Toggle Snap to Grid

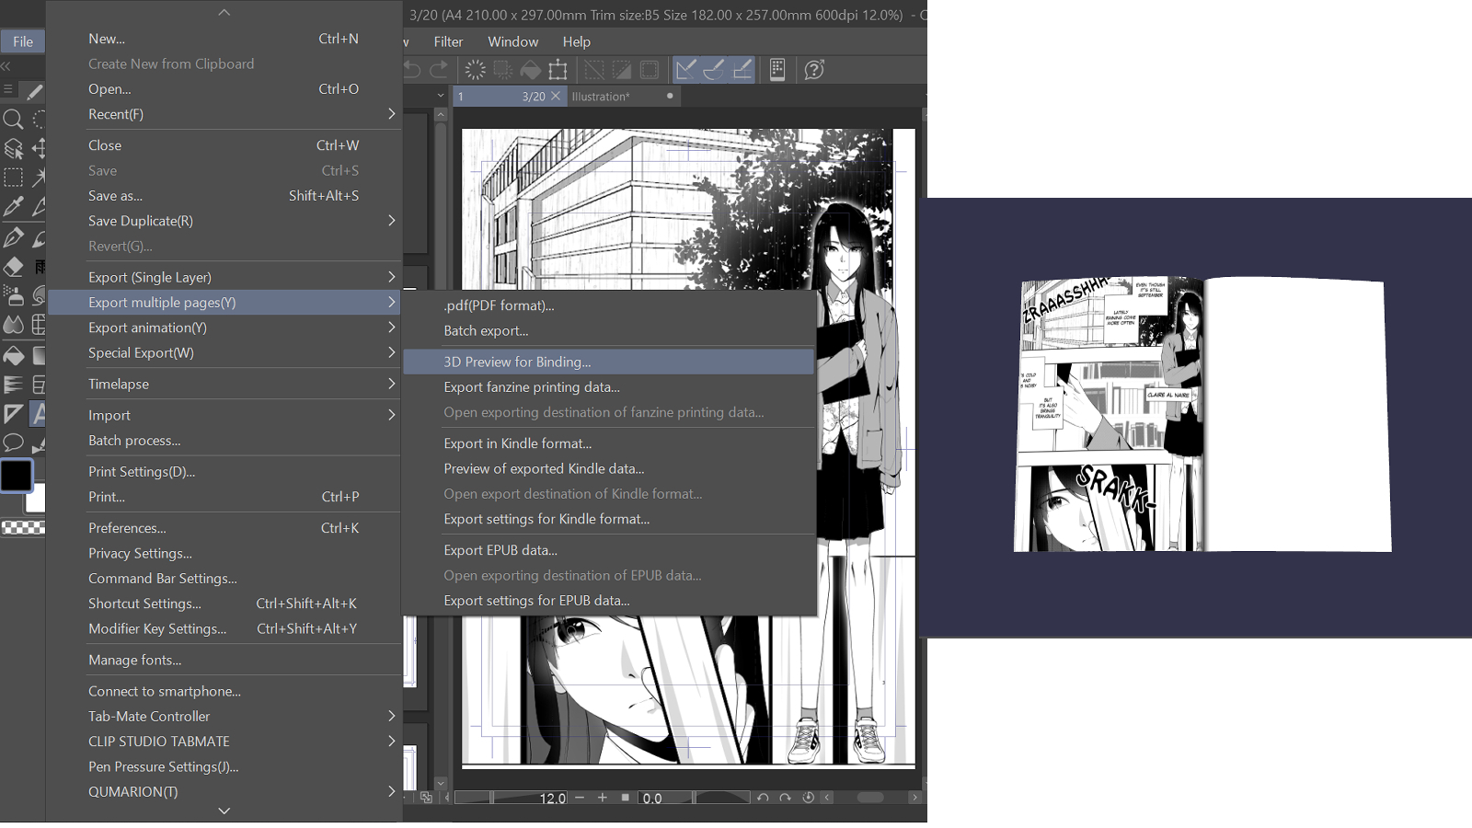point(742,69)
